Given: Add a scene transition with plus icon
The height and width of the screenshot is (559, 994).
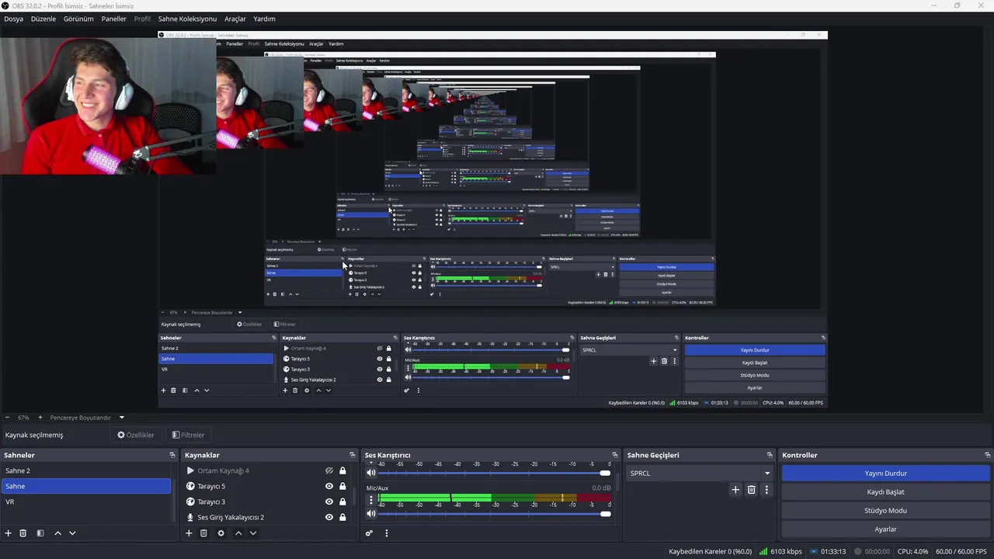Looking at the screenshot, I should [735, 490].
